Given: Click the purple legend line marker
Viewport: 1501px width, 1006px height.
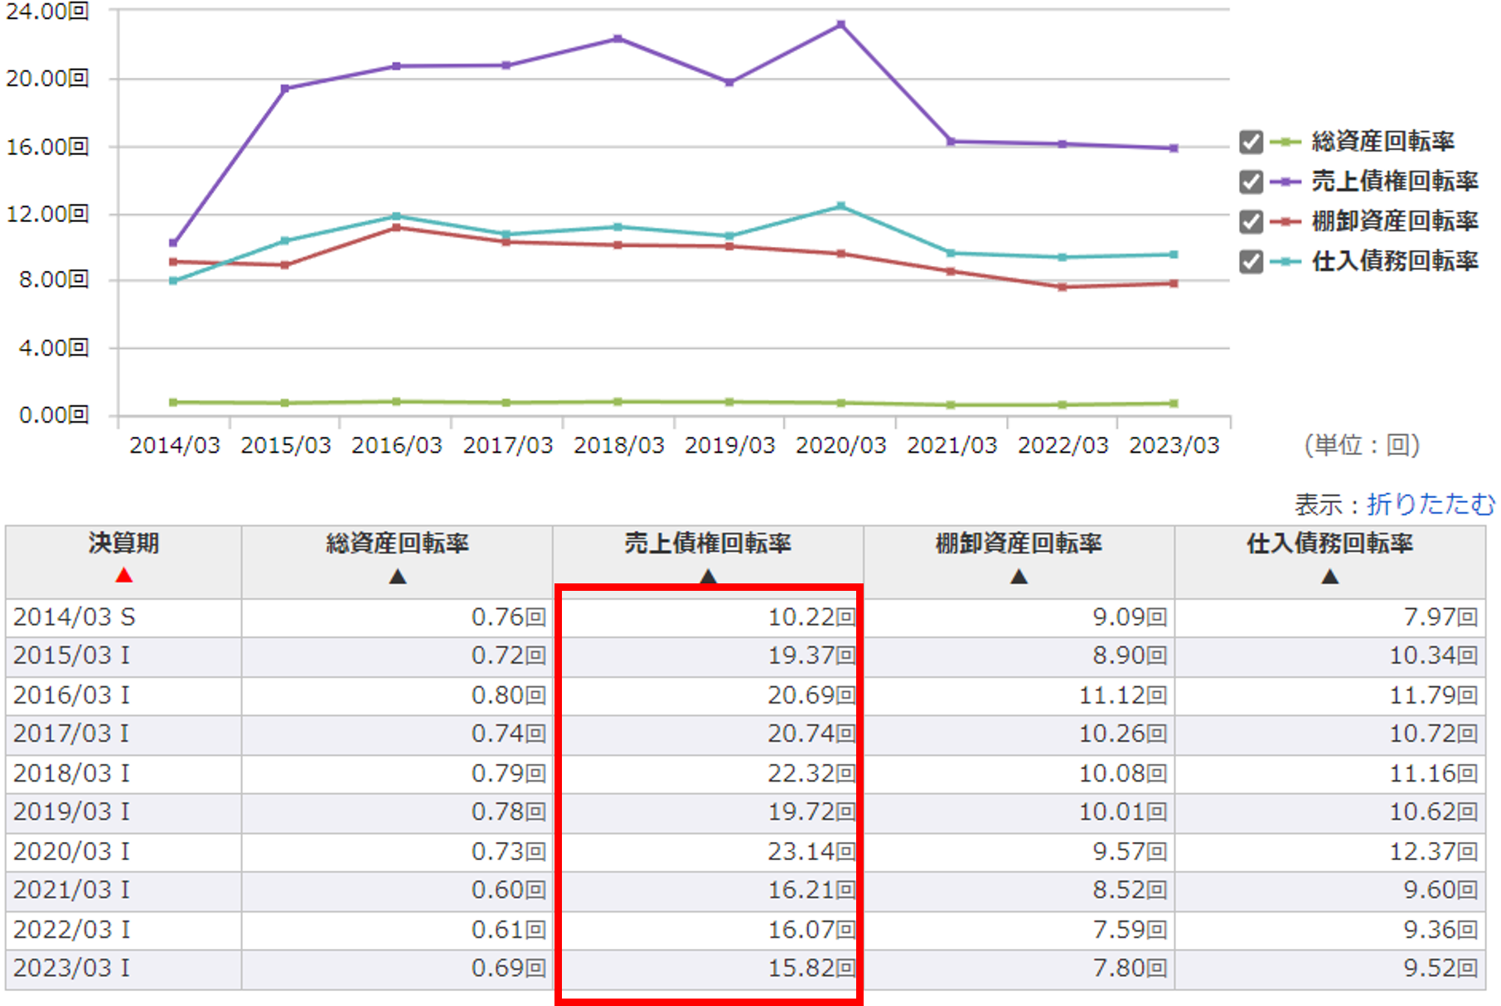Looking at the screenshot, I should [1285, 181].
